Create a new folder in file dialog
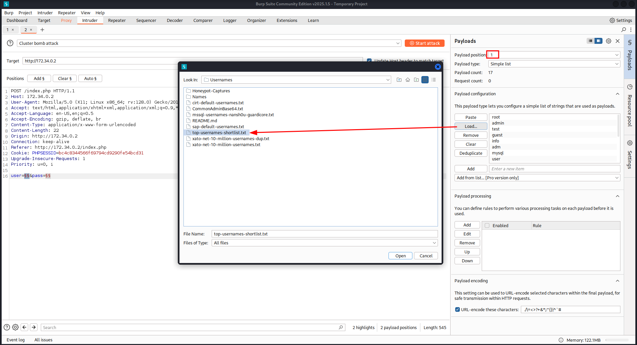Image resolution: width=637 pixels, height=345 pixels. tap(416, 80)
